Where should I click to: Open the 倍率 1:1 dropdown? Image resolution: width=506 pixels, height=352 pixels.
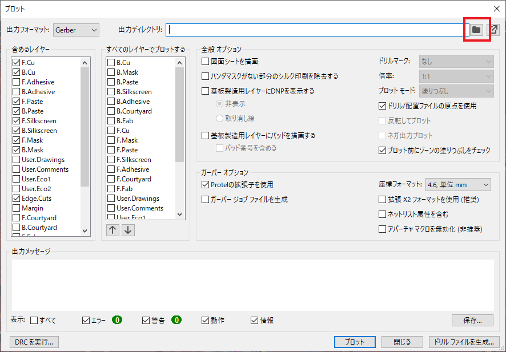pyautogui.click(x=456, y=76)
